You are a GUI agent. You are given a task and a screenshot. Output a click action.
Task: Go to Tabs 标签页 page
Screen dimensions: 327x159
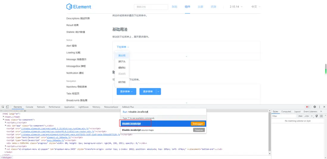(73, 93)
